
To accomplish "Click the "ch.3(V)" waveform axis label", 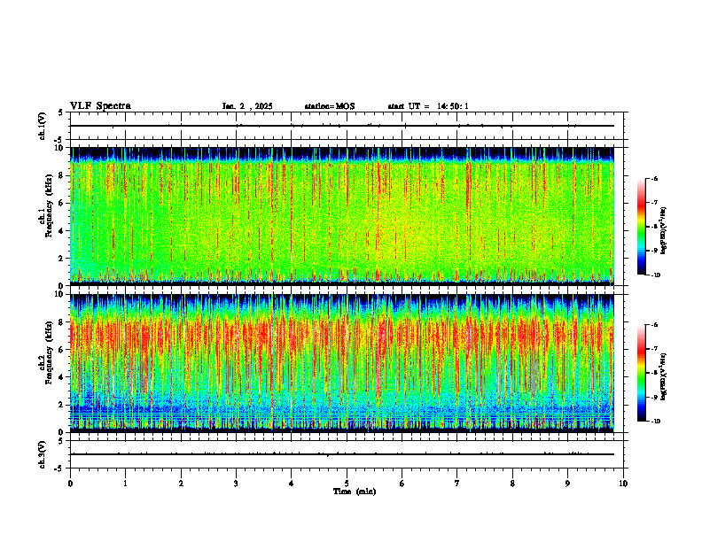I will [x=42, y=454].
